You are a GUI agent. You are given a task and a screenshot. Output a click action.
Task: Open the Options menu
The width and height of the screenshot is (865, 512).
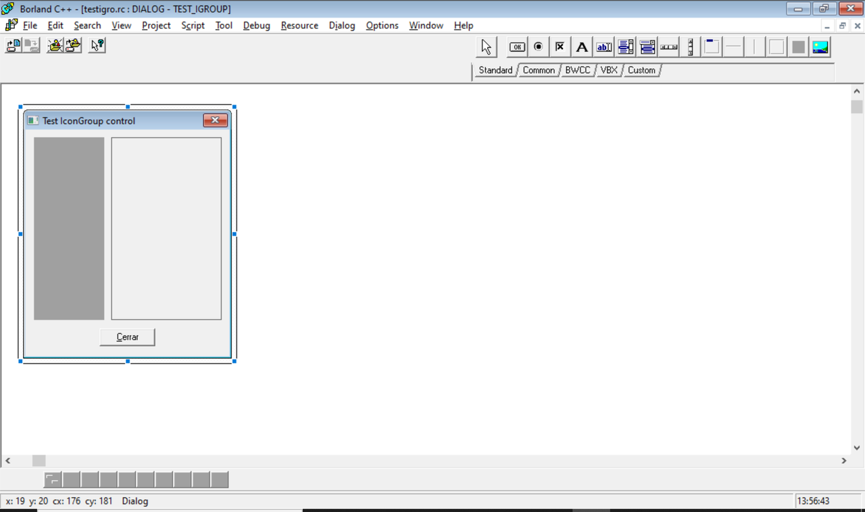382,26
